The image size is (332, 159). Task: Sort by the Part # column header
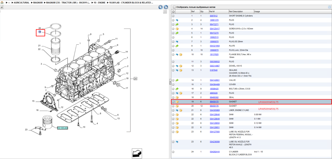[x=212, y=12]
